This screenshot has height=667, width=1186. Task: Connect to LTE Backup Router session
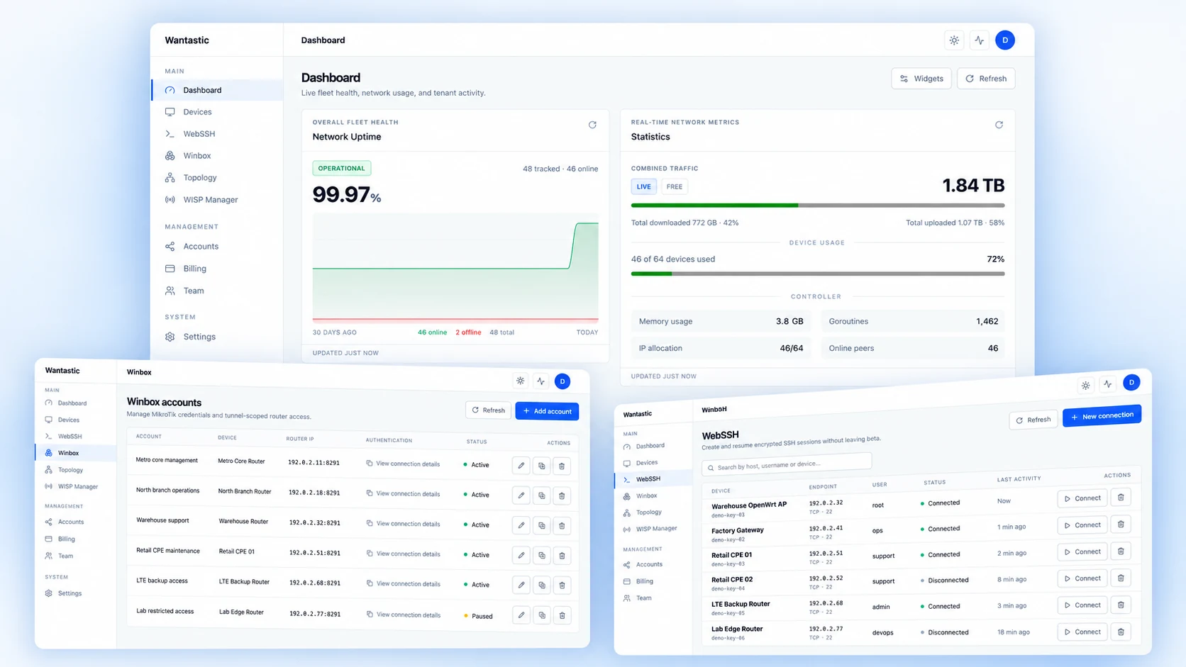[x=1082, y=605]
